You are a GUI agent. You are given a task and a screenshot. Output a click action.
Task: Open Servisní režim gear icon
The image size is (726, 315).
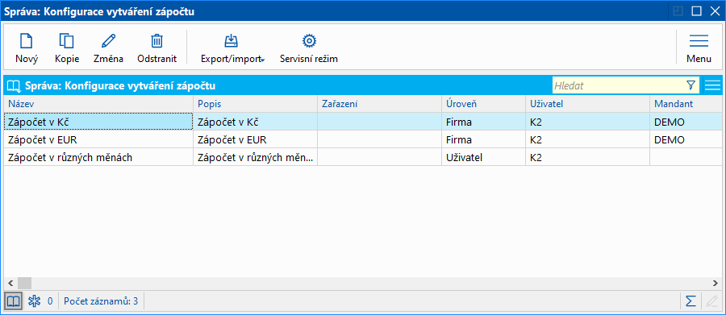[x=309, y=42]
